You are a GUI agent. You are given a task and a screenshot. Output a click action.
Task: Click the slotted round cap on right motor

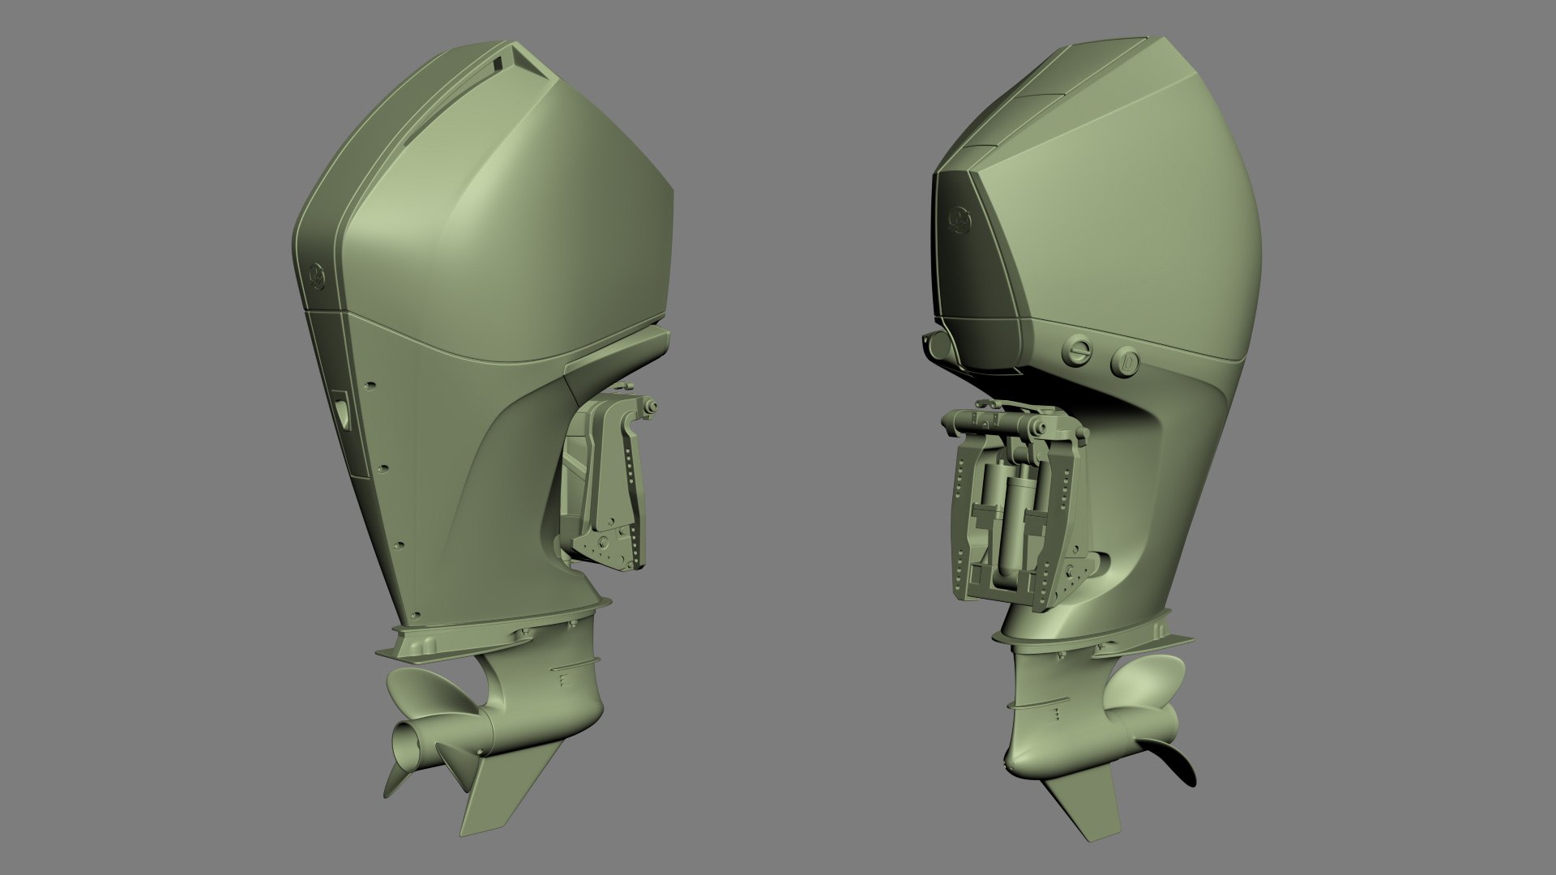coord(1078,352)
